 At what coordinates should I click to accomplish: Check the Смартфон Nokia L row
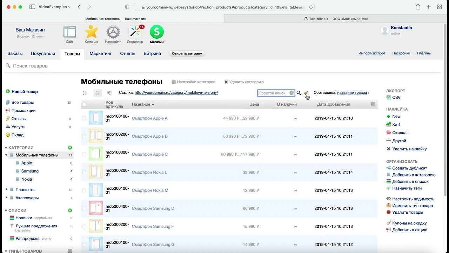(84, 173)
